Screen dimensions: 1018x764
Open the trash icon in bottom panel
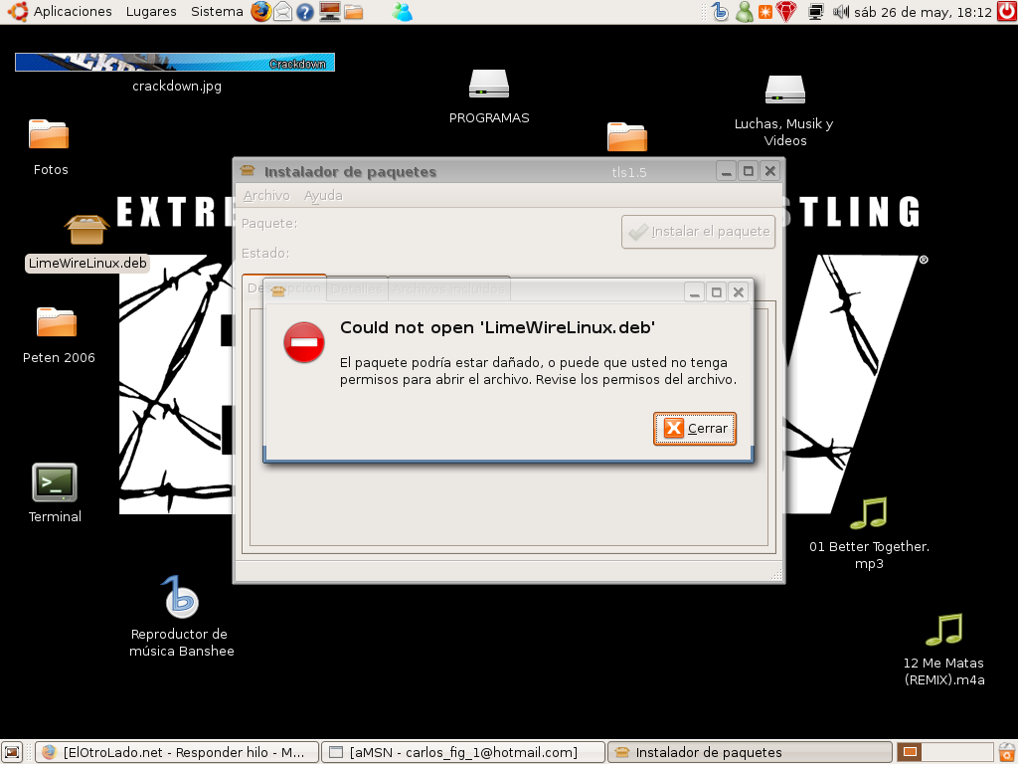(x=1007, y=752)
